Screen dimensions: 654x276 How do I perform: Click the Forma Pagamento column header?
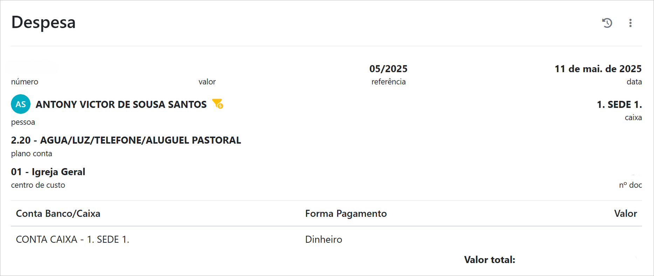pyautogui.click(x=346, y=214)
